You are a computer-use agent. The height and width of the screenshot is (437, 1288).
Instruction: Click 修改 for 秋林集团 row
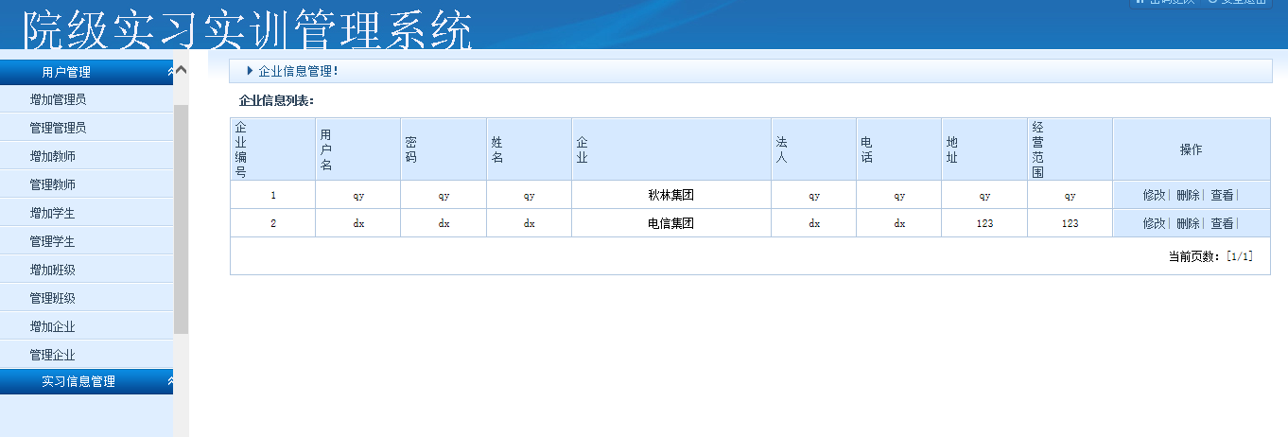[x=1154, y=195]
